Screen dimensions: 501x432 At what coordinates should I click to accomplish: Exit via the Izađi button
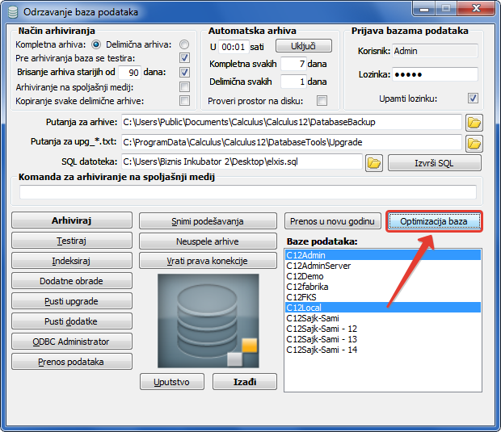pyautogui.click(x=244, y=381)
